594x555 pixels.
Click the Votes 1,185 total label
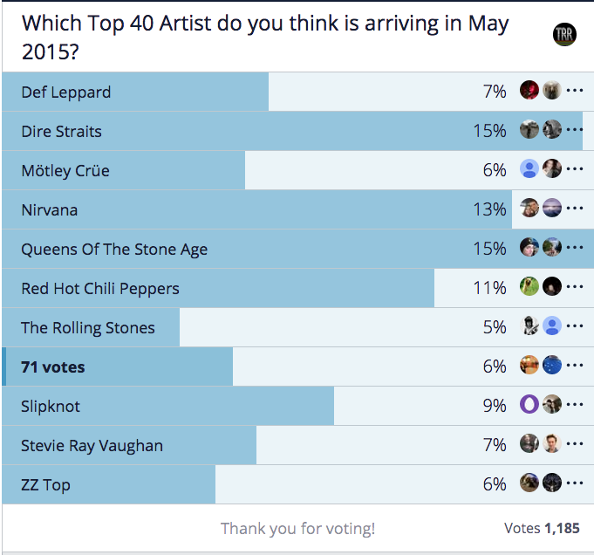click(x=542, y=528)
